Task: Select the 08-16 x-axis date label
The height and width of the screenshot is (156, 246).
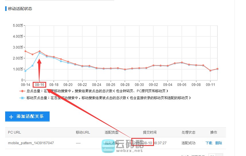Action: [40, 85]
